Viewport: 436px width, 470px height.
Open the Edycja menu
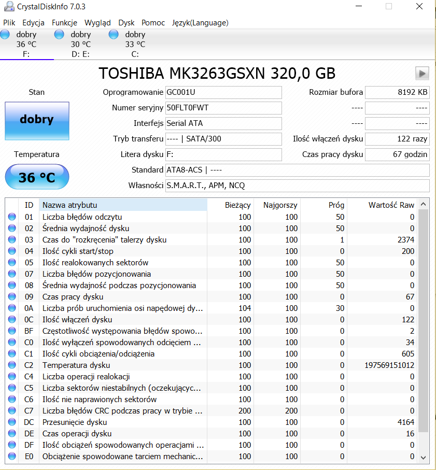click(x=33, y=23)
